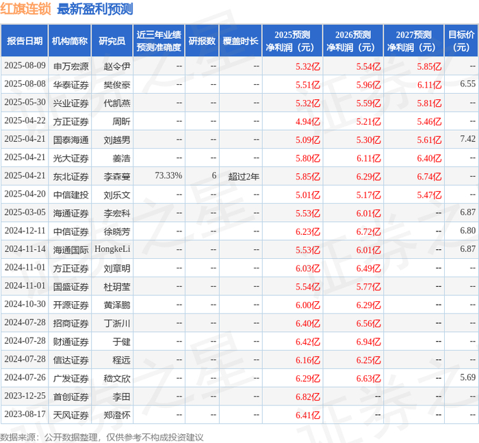Select researcher 刘章明

117,268
